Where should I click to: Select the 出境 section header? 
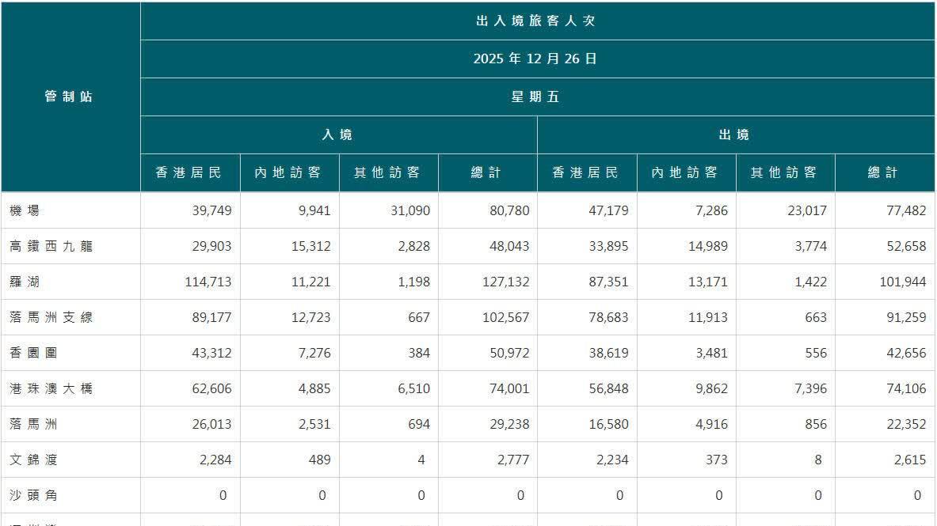[x=737, y=134]
